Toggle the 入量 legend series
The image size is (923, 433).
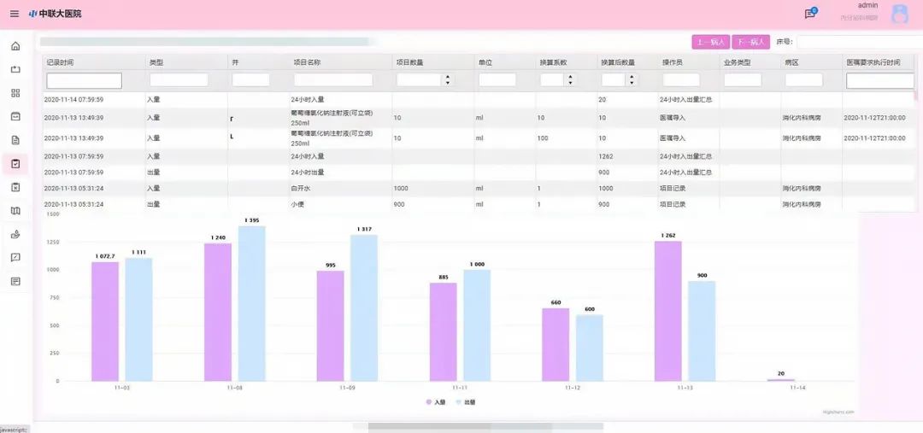436,402
